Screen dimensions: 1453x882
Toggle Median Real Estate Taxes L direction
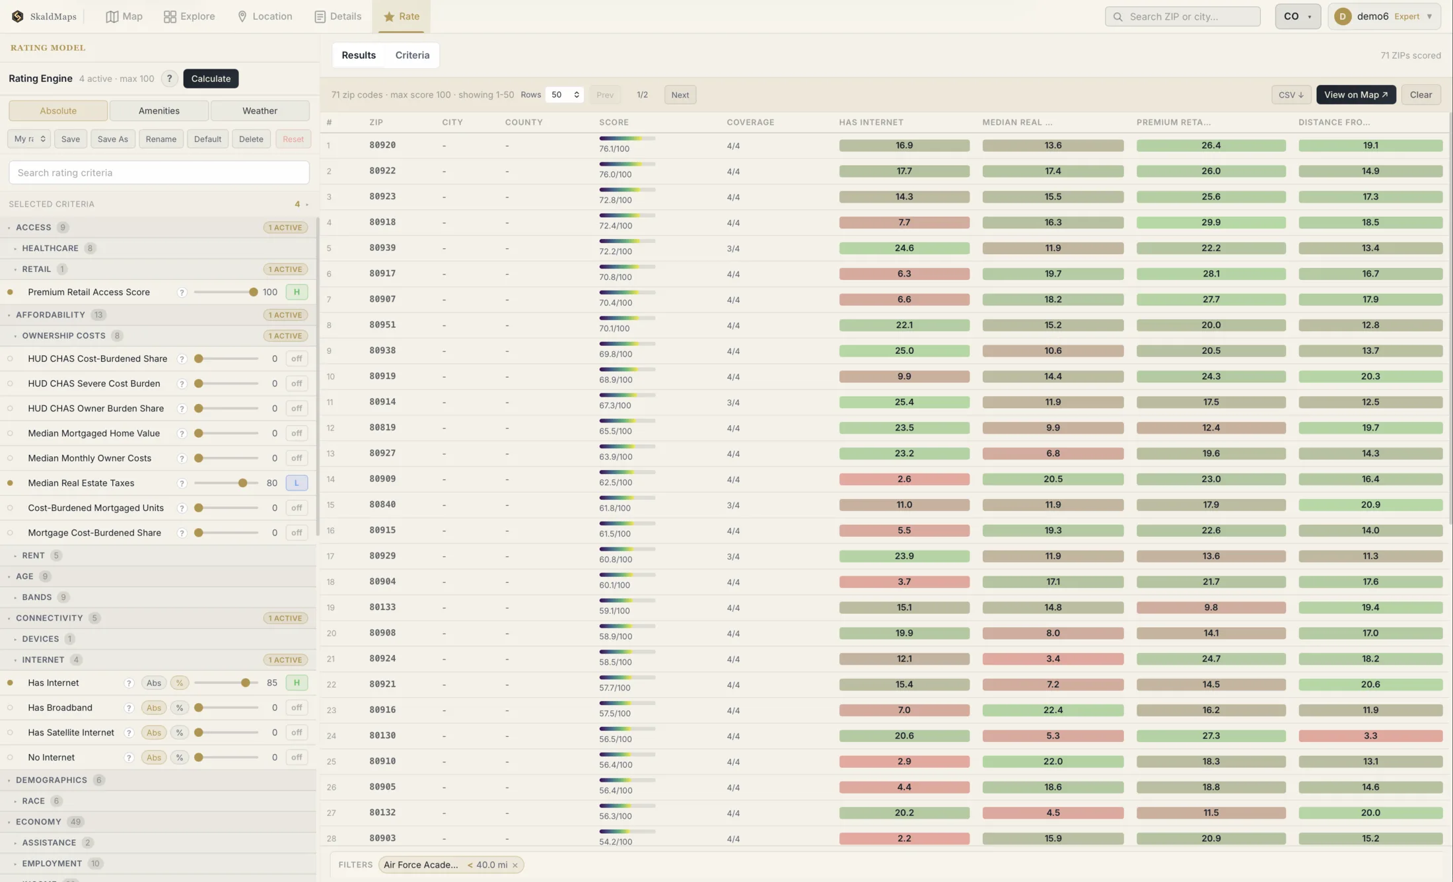[x=297, y=483]
